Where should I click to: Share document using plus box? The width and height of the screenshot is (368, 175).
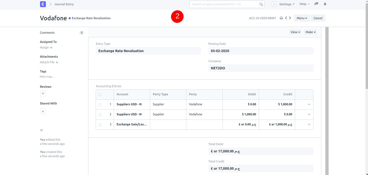(43, 111)
